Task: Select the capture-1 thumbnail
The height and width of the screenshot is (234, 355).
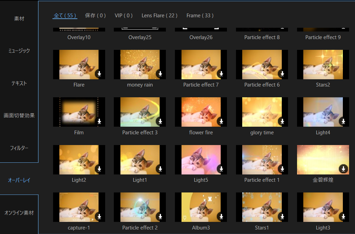Action: click(79, 207)
